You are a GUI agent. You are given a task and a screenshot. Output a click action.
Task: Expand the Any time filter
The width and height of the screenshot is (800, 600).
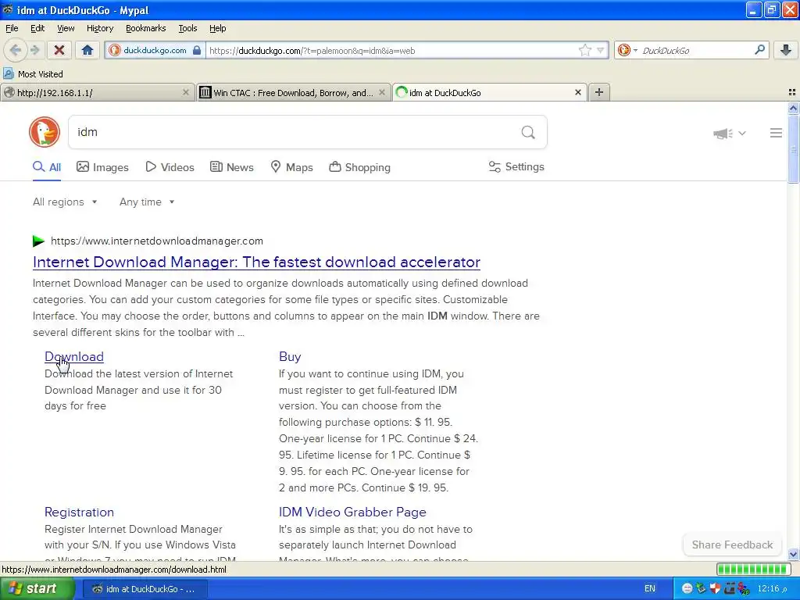coord(147,202)
